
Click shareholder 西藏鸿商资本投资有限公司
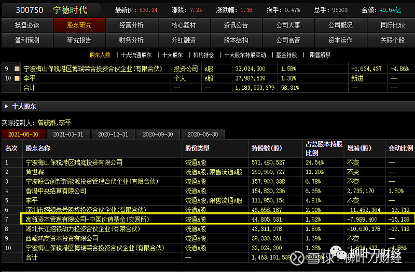click(62, 238)
